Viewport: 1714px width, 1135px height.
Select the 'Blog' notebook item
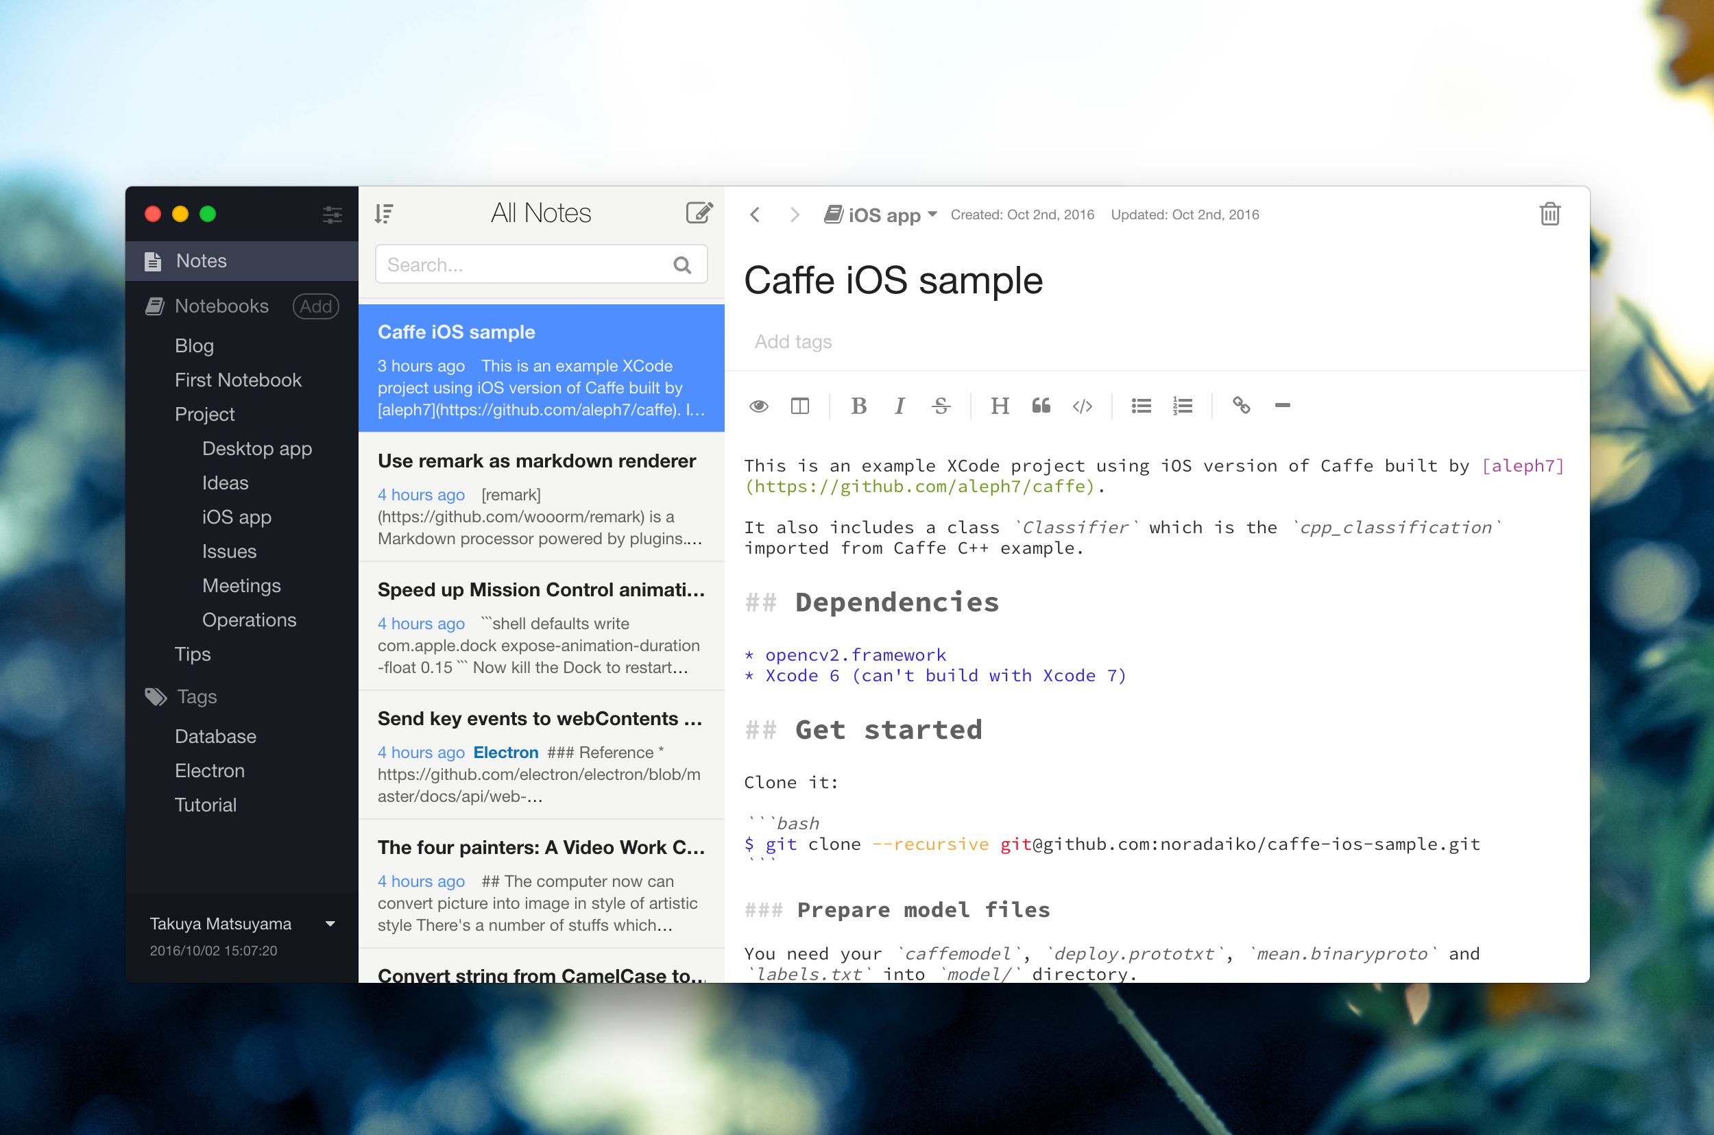pyautogui.click(x=195, y=343)
